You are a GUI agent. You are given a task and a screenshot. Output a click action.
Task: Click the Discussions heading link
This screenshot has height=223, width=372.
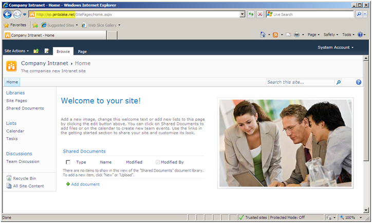[19, 154]
